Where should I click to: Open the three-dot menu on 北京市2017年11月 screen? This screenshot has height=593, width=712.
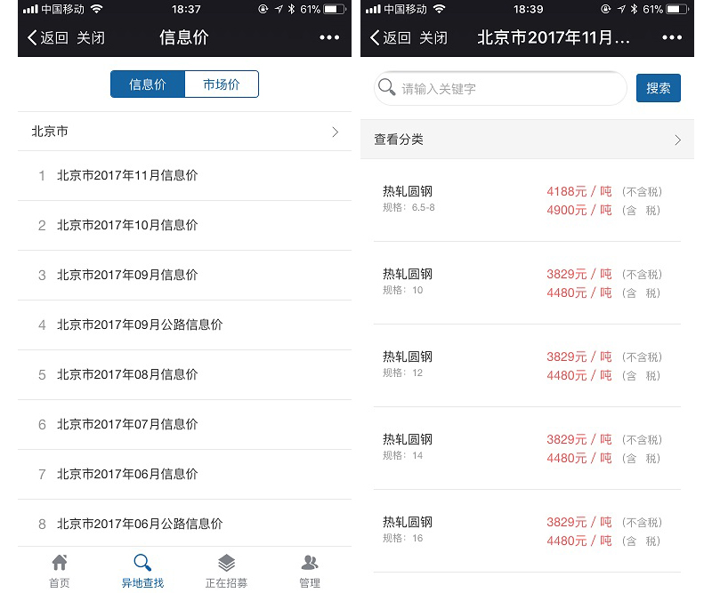pos(672,37)
